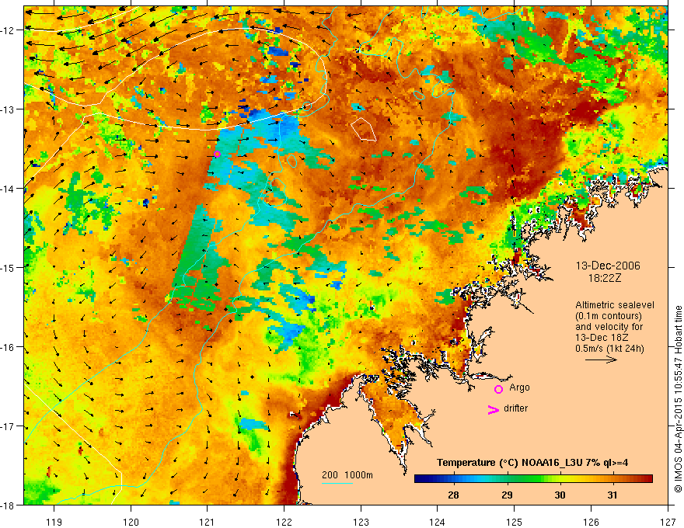Click longitude axis label 122
The width and height of the screenshot is (684, 528).
[x=284, y=522]
